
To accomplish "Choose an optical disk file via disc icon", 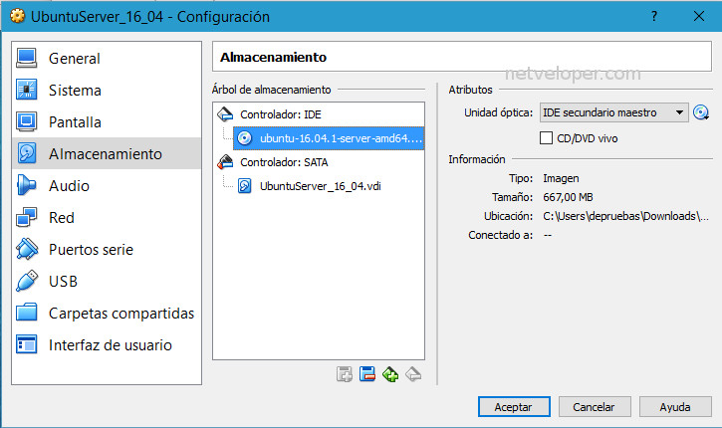I will (x=701, y=112).
